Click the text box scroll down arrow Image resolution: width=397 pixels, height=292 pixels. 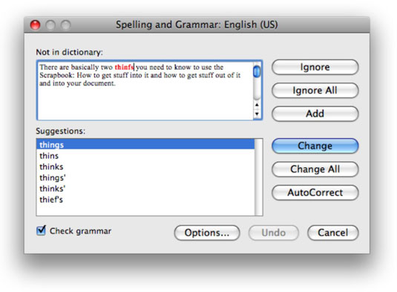pyautogui.click(x=257, y=114)
